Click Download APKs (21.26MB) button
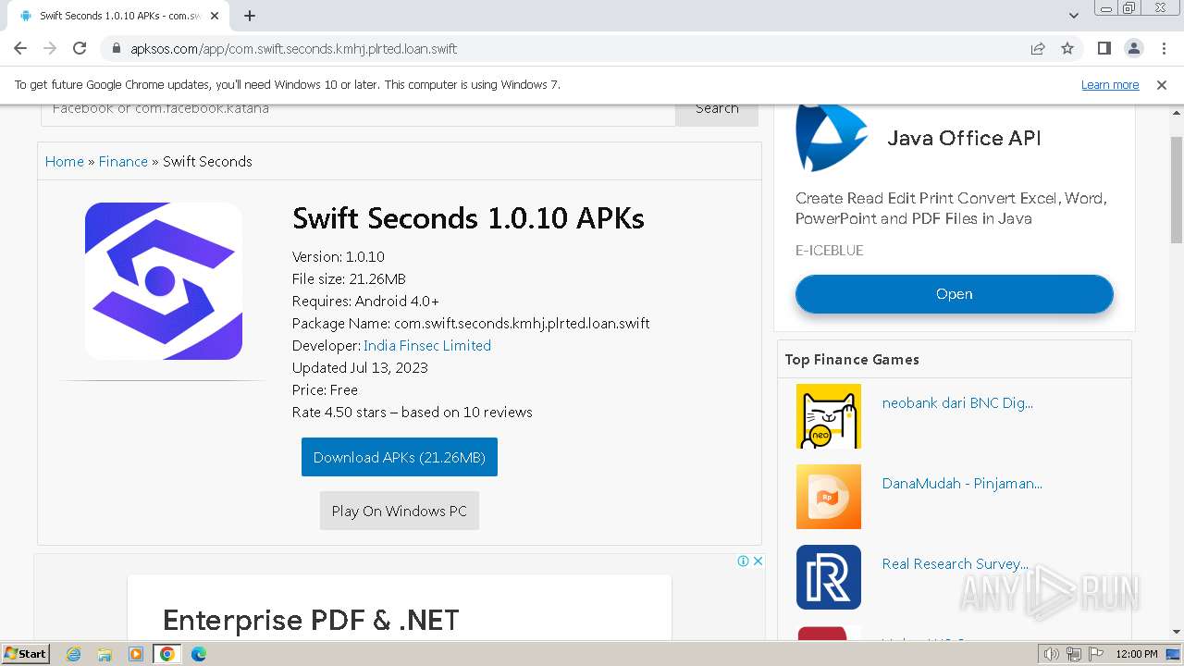Viewport: 1184px width, 666px height. click(x=400, y=457)
